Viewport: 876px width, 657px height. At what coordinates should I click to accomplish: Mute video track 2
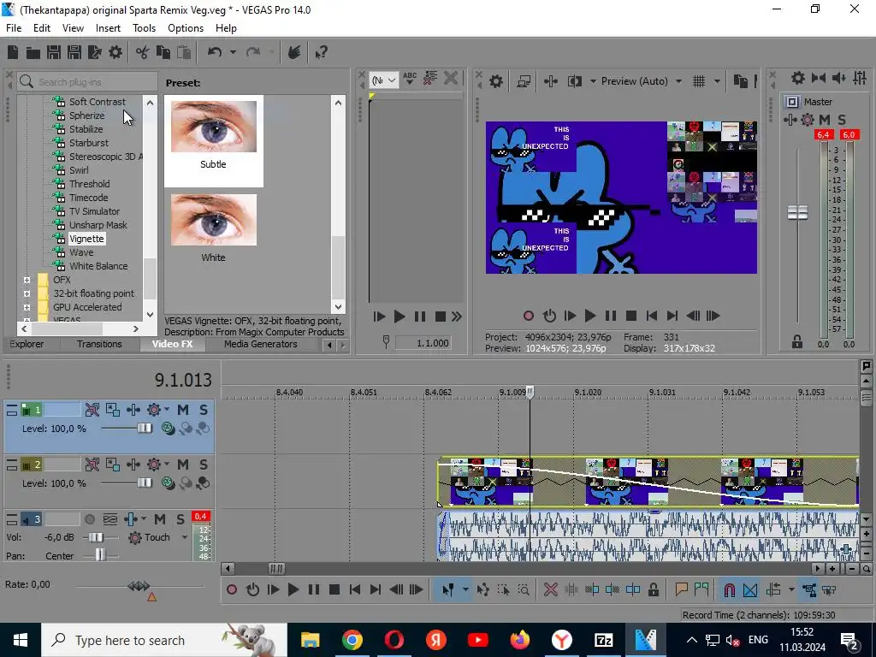point(183,465)
